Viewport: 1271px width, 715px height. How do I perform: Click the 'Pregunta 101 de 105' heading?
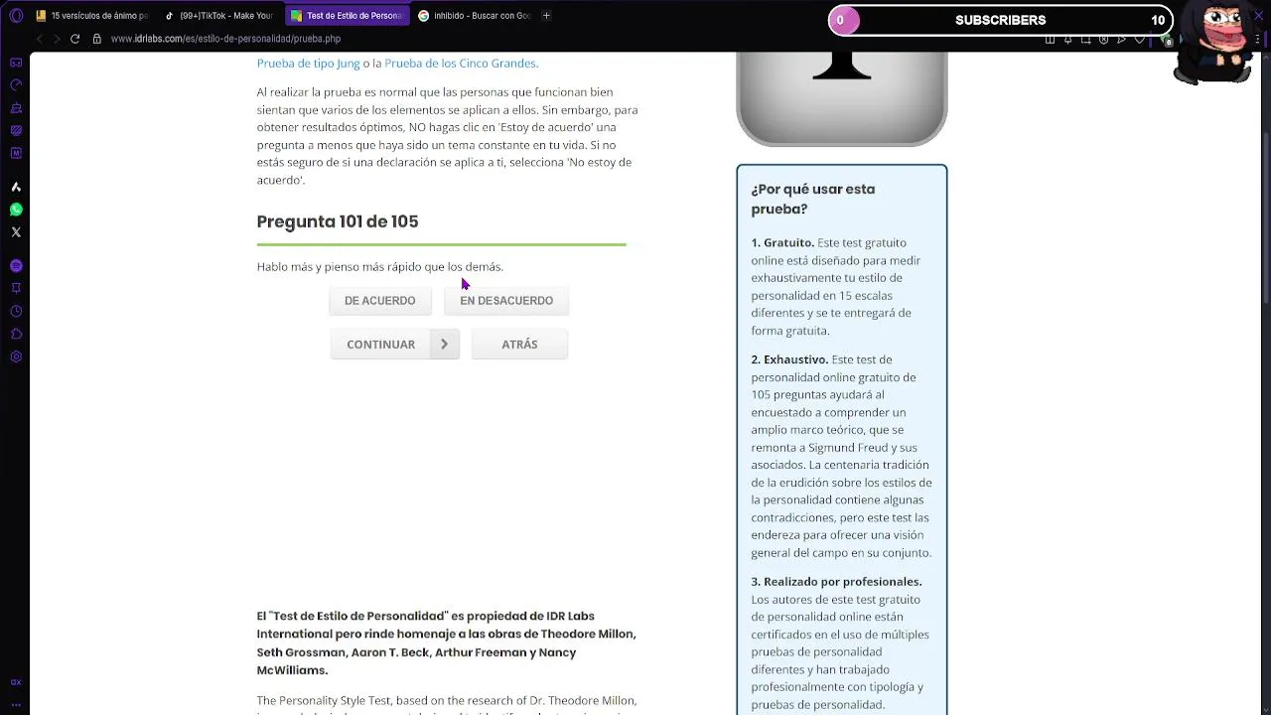[338, 221]
